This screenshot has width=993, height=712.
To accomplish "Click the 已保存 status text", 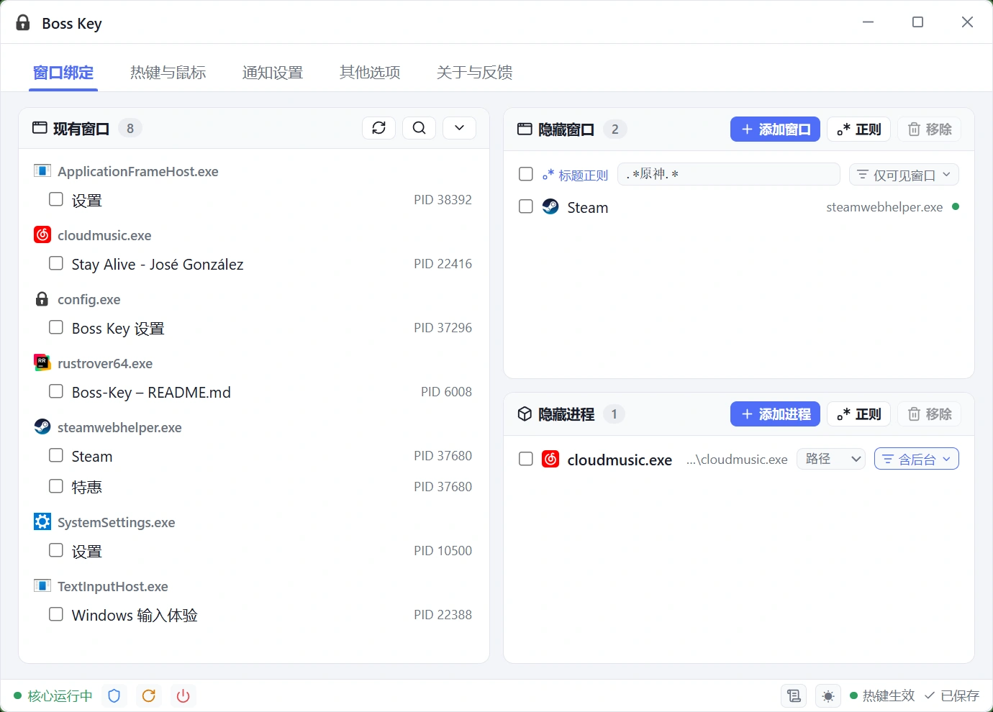I will pyautogui.click(x=960, y=695).
